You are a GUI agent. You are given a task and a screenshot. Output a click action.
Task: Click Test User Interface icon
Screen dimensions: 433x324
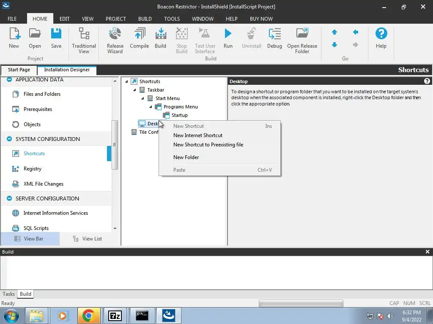(x=205, y=40)
